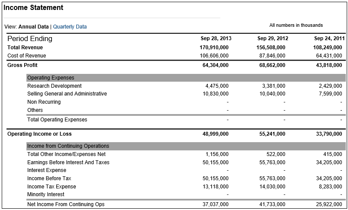The width and height of the screenshot is (348, 210).
Task: Click Income from Continuing Operations section header
Action: pyautogui.click(x=68, y=146)
